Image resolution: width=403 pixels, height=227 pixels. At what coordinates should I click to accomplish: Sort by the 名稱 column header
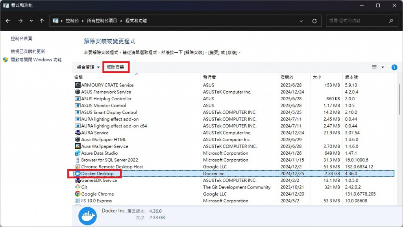(78, 77)
